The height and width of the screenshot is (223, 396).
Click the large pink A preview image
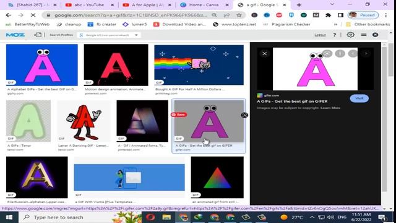click(x=315, y=69)
